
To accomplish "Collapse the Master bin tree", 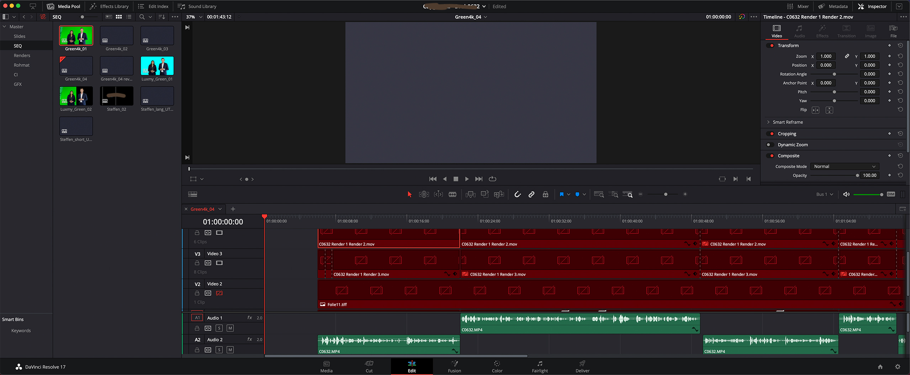I will point(4,27).
